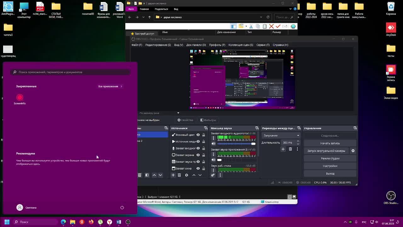This screenshot has width=403, height=227.
Task: Open the Светлана user account menu
Action: click(x=26, y=207)
